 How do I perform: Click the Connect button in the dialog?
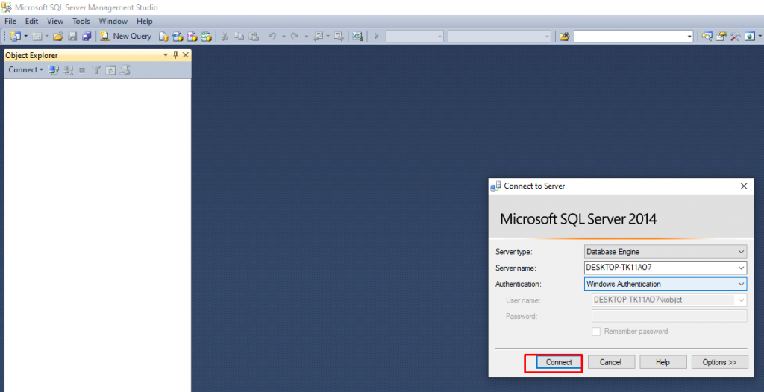click(559, 362)
